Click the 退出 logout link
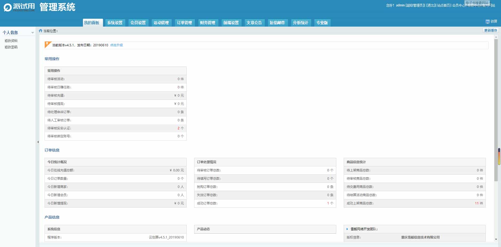The width and height of the screenshot is (501, 247). tap(431, 5)
